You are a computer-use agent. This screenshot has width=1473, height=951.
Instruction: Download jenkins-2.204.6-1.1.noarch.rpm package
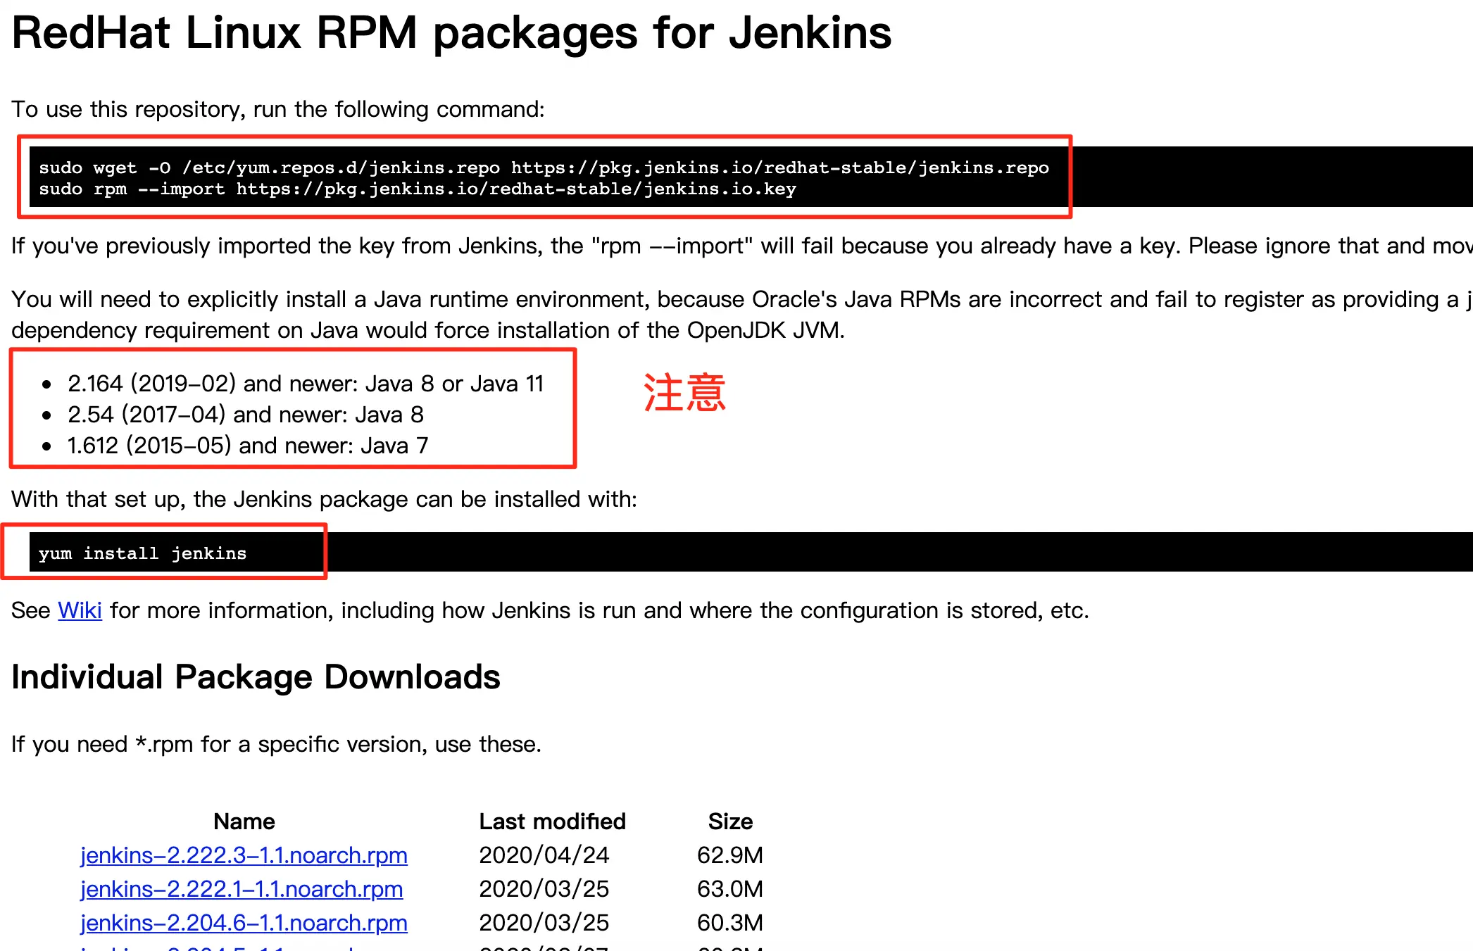click(244, 923)
